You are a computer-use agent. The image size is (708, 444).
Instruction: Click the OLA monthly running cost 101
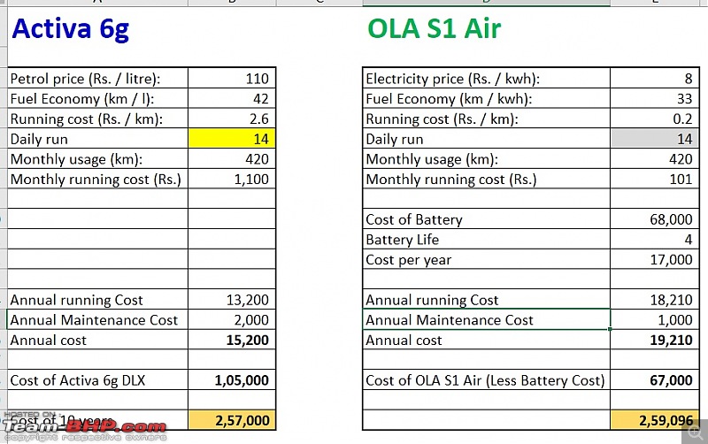coord(654,179)
